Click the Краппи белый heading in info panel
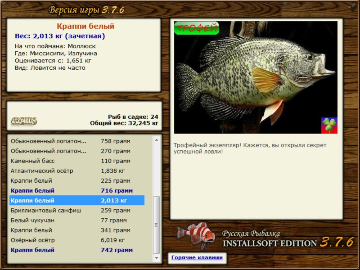Viewport: 360px width, 270px height. coord(85,26)
